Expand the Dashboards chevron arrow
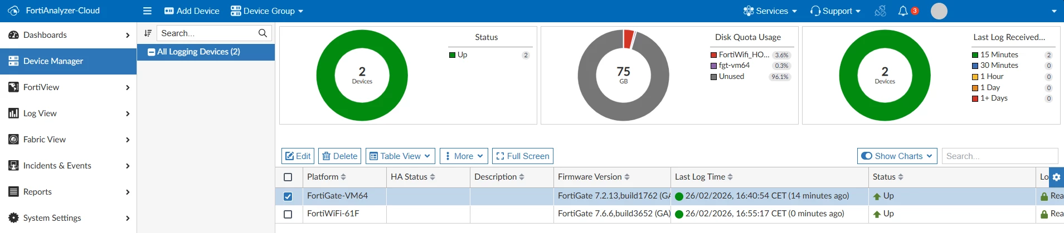This screenshot has height=233, width=1064. pyautogui.click(x=128, y=35)
